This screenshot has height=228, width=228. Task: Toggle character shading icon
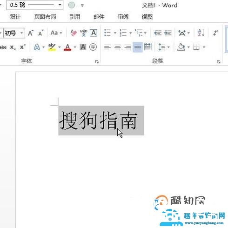83,47
